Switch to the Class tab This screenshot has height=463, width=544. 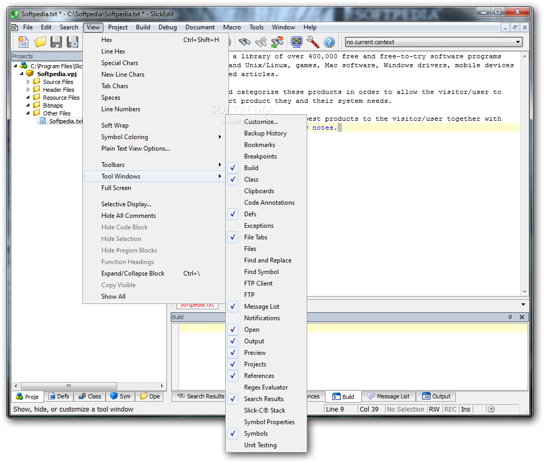89,396
